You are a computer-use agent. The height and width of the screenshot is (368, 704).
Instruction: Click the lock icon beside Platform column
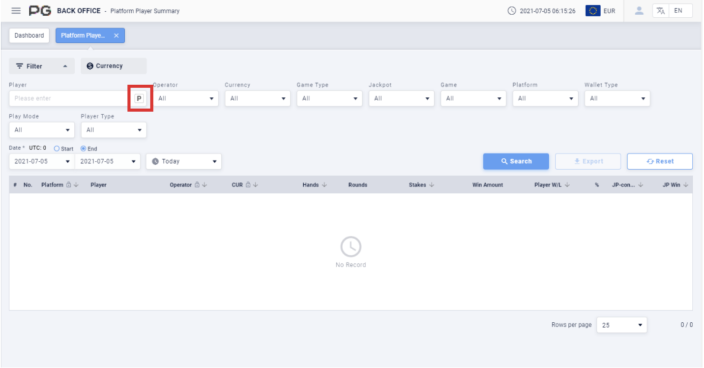coord(69,185)
